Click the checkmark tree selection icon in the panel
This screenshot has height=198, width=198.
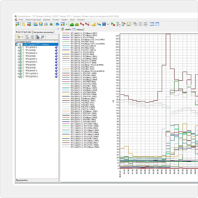click(19, 37)
